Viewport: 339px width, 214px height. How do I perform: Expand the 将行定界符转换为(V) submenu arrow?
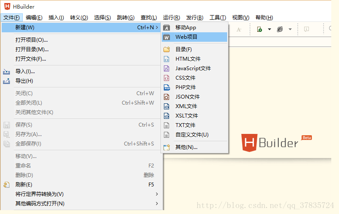[157, 194]
